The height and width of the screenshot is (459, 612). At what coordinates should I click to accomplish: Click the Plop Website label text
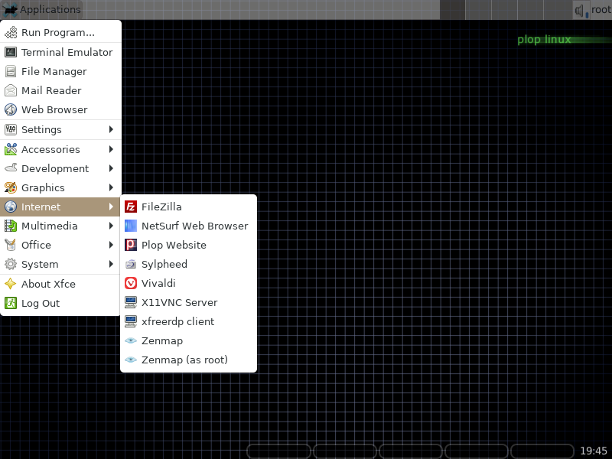pos(174,245)
